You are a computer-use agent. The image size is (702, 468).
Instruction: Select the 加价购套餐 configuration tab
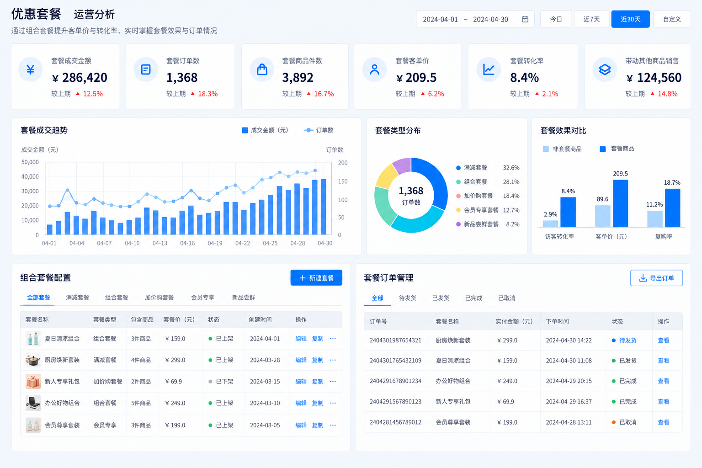coord(159,298)
